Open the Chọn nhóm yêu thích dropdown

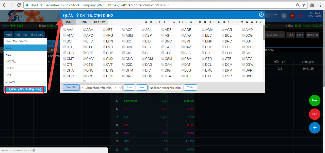click(101, 88)
